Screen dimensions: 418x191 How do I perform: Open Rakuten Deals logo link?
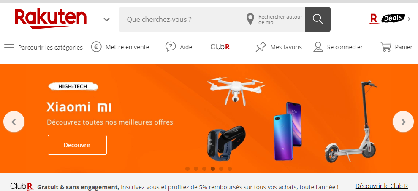pyautogui.click(x=387, y=19)
